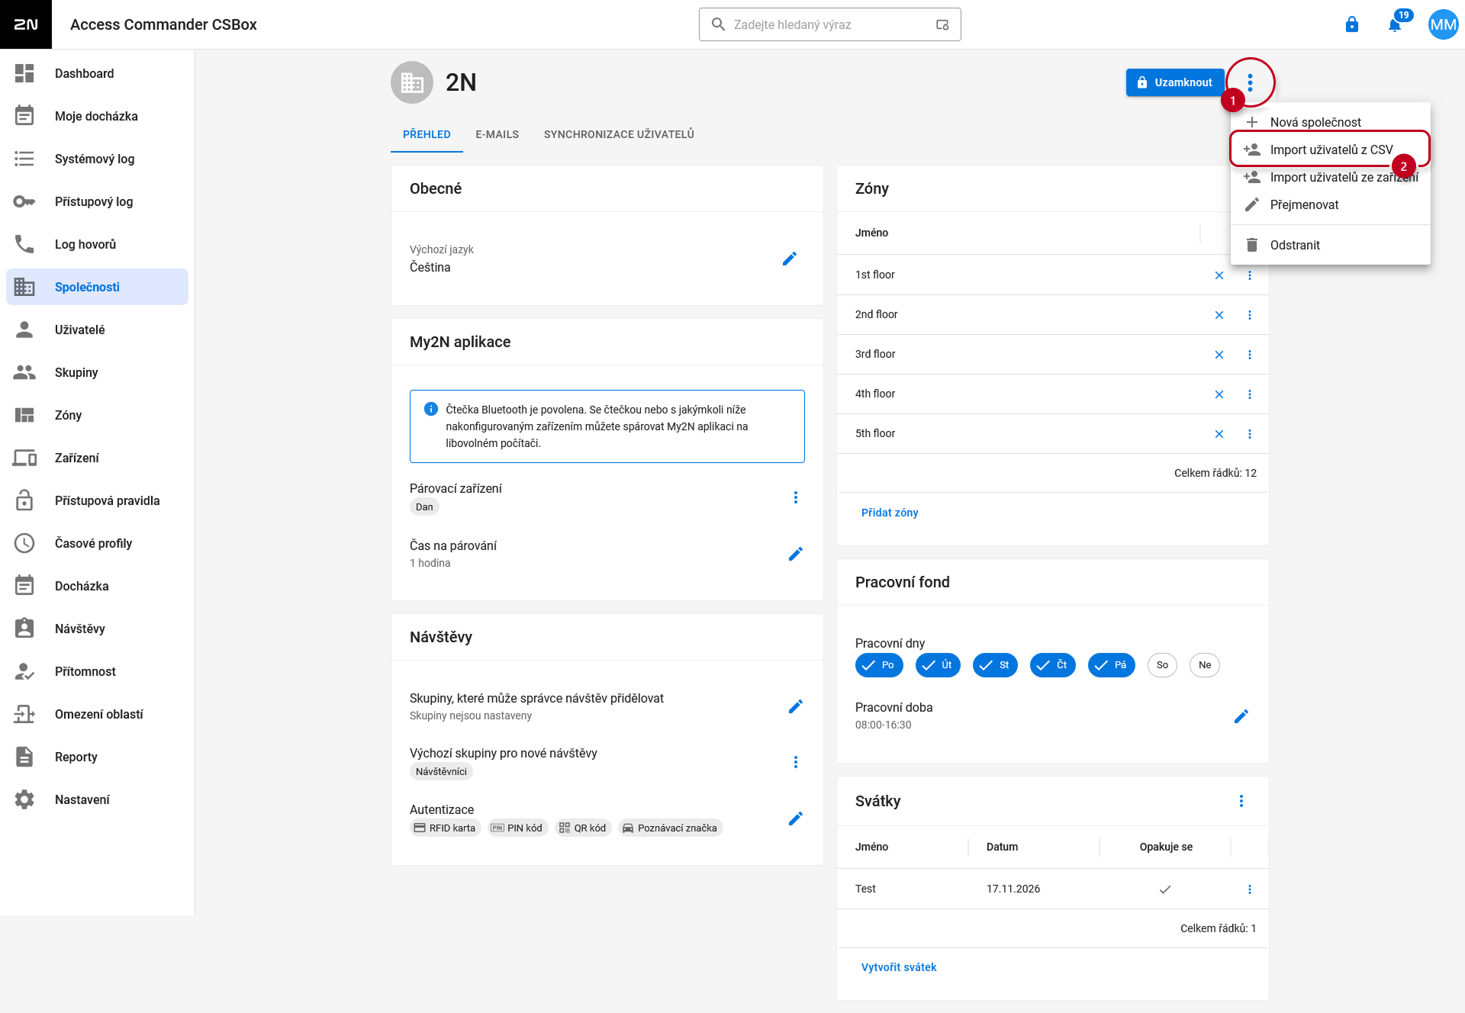Edit Pracovní doba with pencil icon
Image resolution: width=1465 pixels, height=1013 pixels.
pyautogui.click(x=1241, y=716)
